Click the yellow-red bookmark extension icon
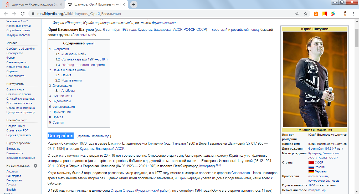 pyautogui.click(x=325, y=14)
